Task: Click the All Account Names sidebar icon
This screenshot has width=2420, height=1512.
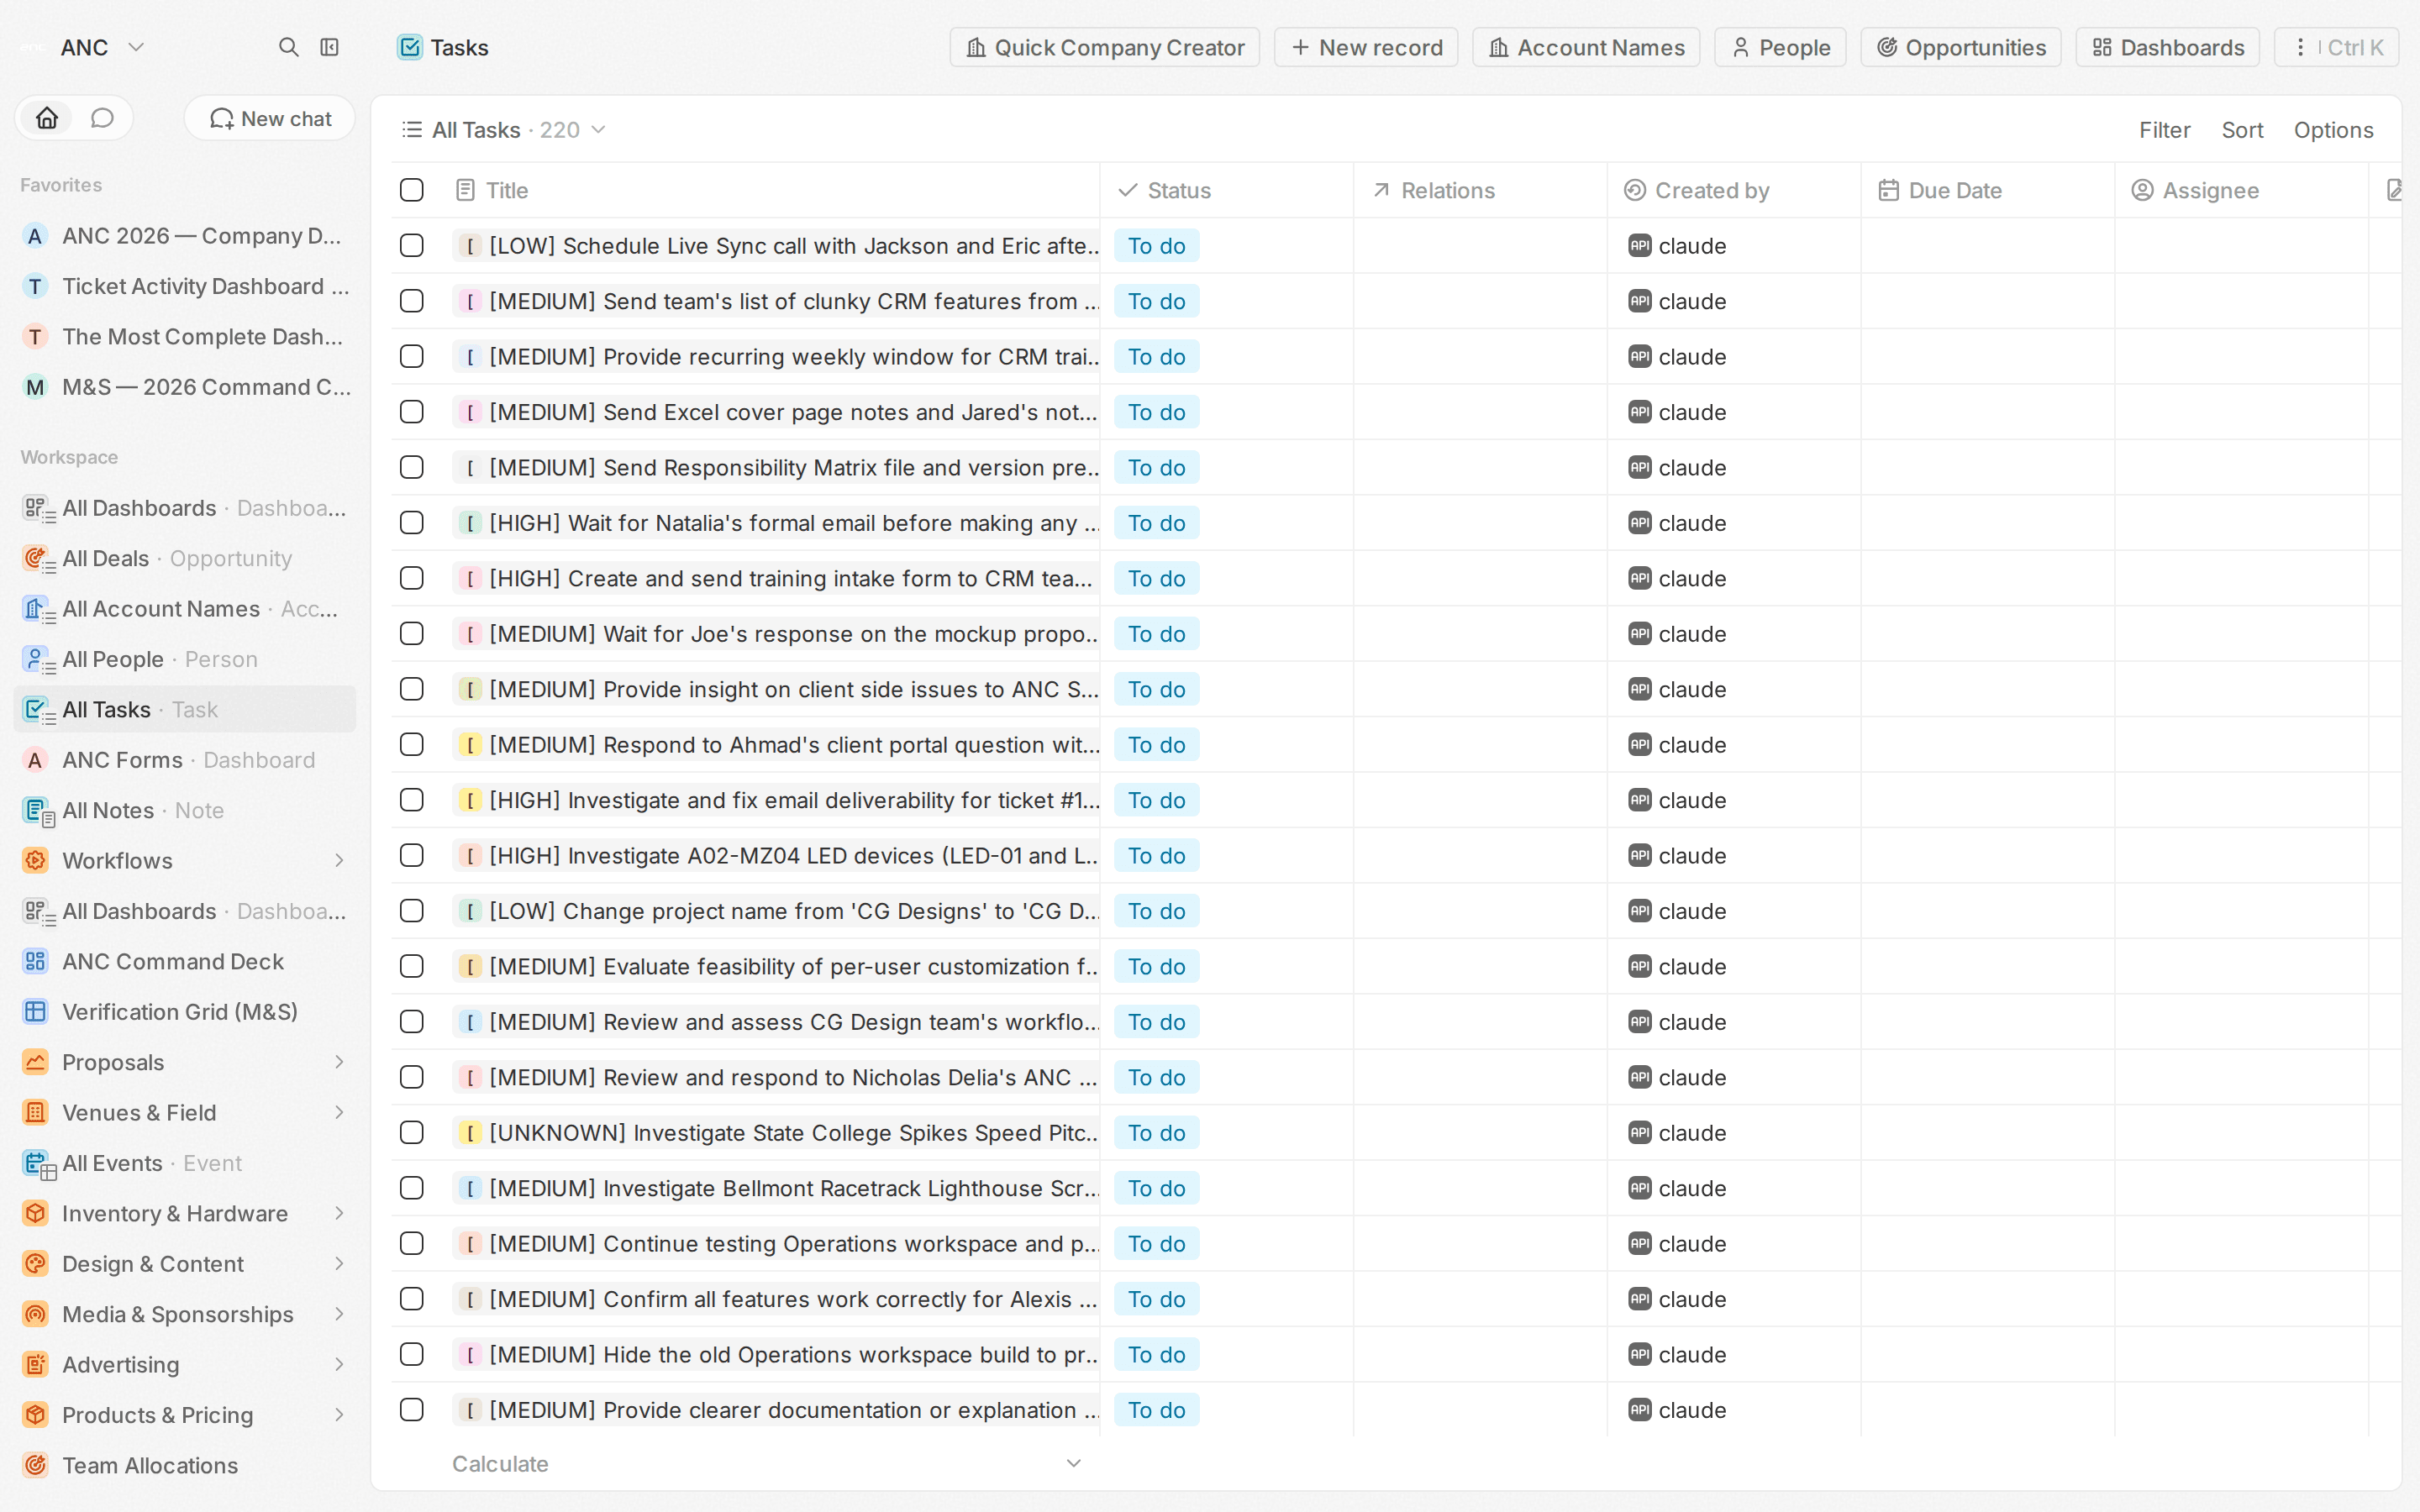Action: coord(37,609)
